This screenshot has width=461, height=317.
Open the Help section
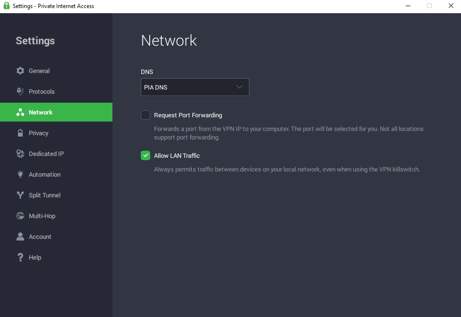(34, 257)
